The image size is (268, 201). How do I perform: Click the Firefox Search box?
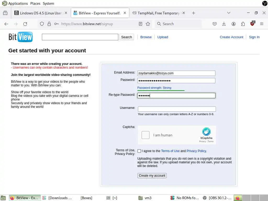click(x=178, y=24)
